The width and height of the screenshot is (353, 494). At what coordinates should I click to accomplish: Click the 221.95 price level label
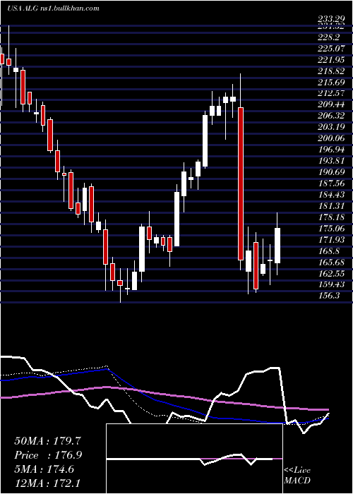[331, 60]
